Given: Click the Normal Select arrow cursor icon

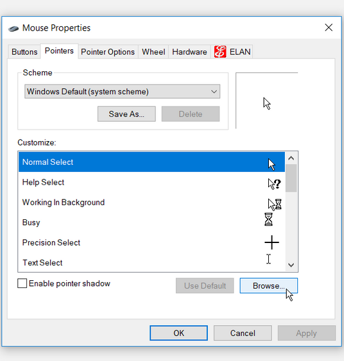Looking at the screenshot, I should pyautogui.click(x=271, y=164).
